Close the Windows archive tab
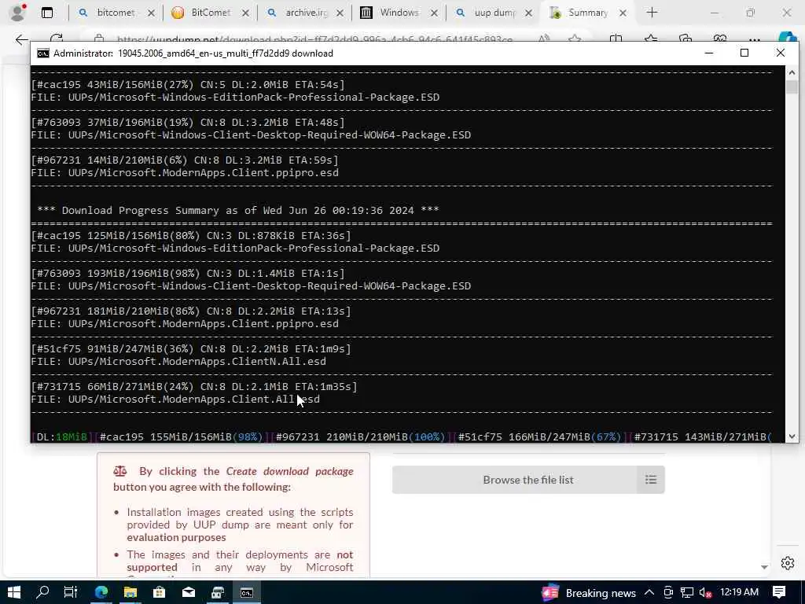Viewport: 805px width, 604px height. pyautogui.click(x=434, y=13)
